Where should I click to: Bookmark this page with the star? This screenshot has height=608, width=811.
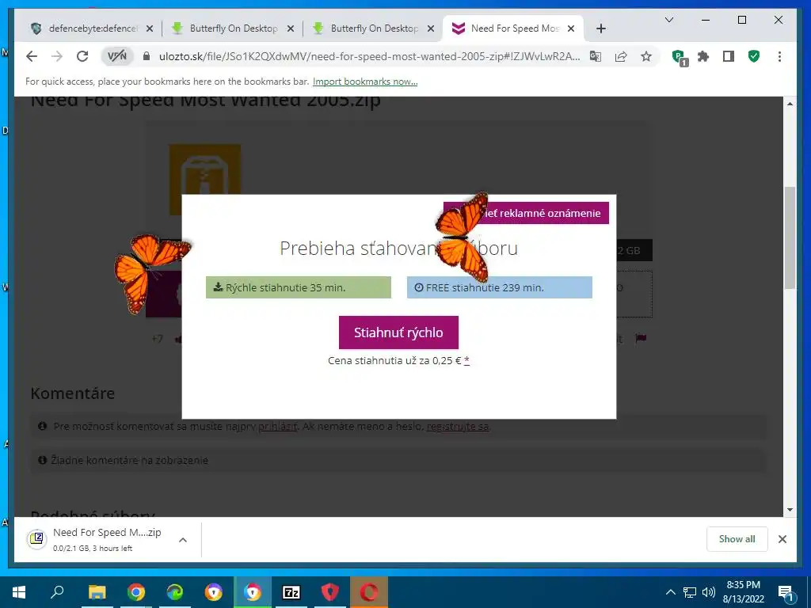(646, 56)
